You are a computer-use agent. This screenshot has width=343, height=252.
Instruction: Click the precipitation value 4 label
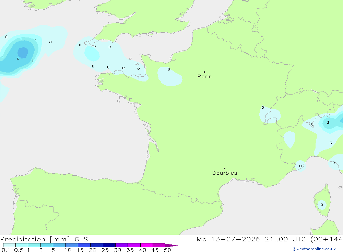point(18,59)
